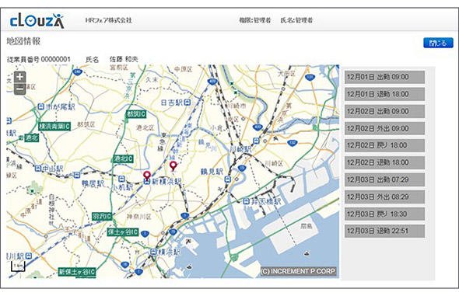Click the 鶴見駅 label on map
This screenshot has width=459, height=296.
click(212, 172)
